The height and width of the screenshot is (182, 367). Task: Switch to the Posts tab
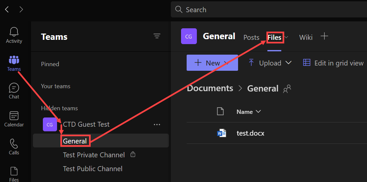coord(251,38)
